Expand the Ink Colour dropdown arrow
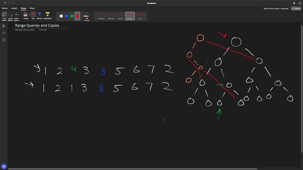303x170 pixels. 89,15
